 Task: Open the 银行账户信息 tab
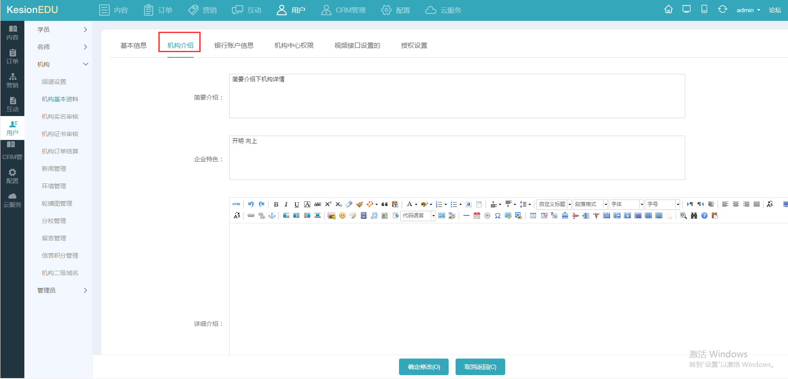click(234, 46)
